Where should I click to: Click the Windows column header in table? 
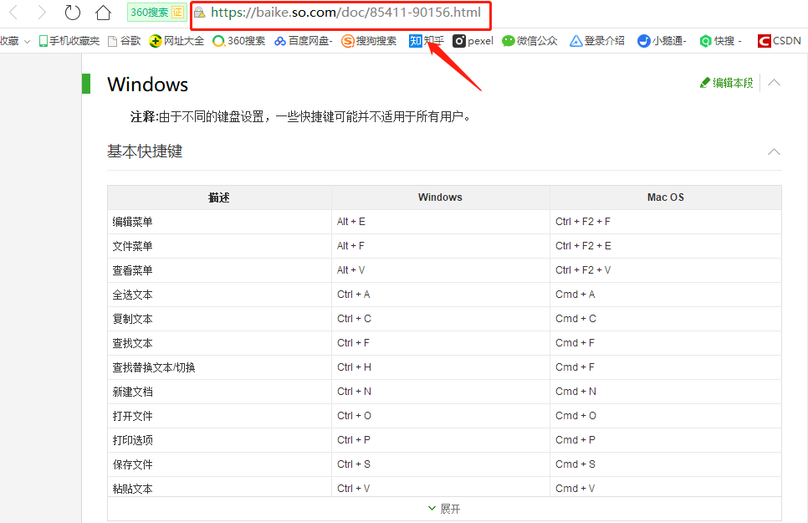(440, 197)
